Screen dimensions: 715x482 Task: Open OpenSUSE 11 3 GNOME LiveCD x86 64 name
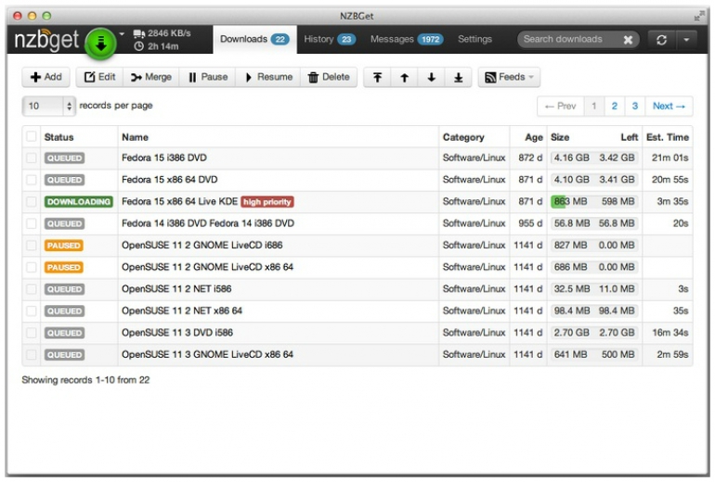click(x=207, y=355)
